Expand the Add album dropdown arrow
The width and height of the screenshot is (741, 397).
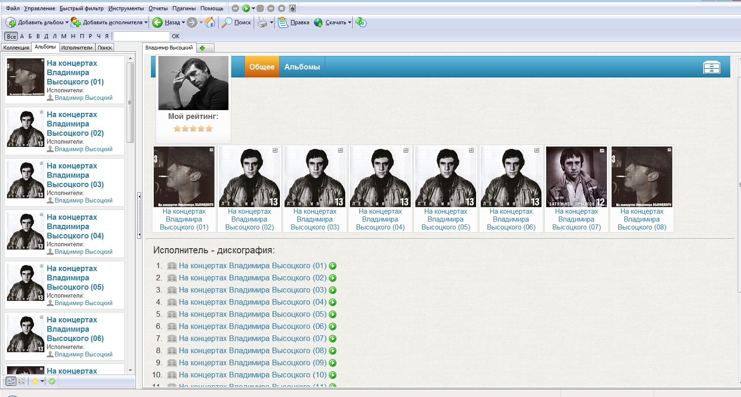coord(67,22)
